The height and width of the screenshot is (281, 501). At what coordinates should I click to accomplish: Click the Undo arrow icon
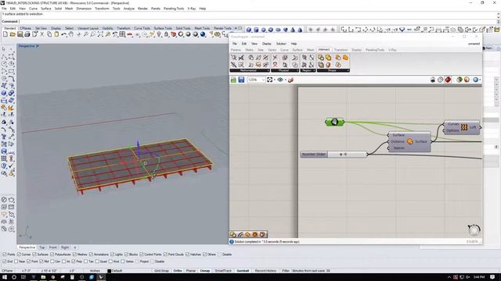click(x=64, y=34)
